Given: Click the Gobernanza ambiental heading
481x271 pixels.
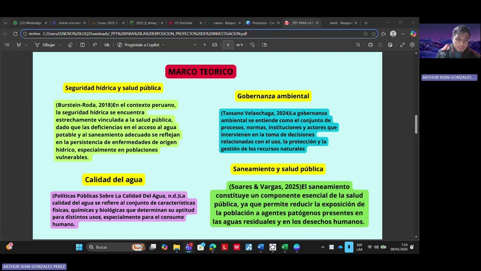Looking at the screenshot, I should (273, 96).
